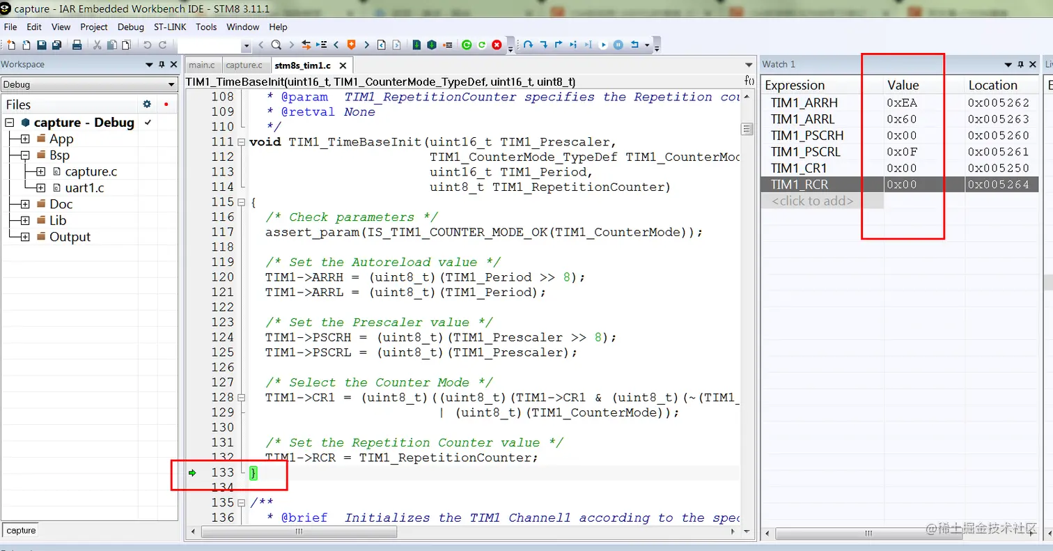Expand the Lib folder
This screenshot has height=551, width=1053.
[25, 220]
